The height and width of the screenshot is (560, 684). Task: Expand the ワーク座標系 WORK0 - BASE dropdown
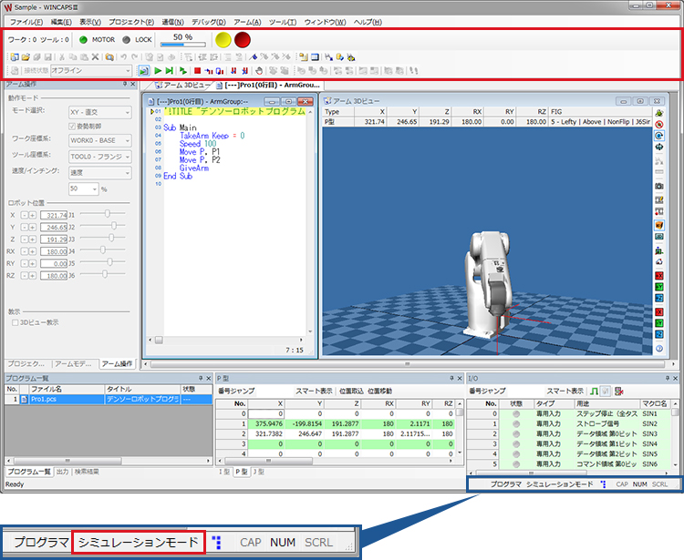pyautogui.click(x=98, y=140)
